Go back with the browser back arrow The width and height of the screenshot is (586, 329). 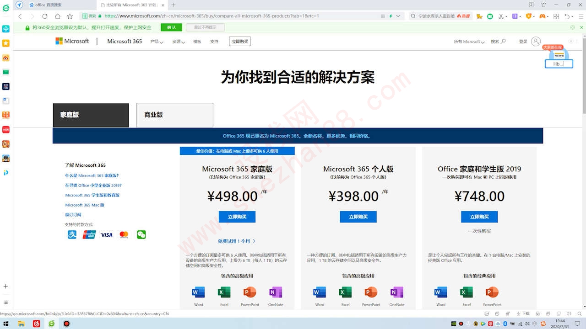(x=20, y=16)
